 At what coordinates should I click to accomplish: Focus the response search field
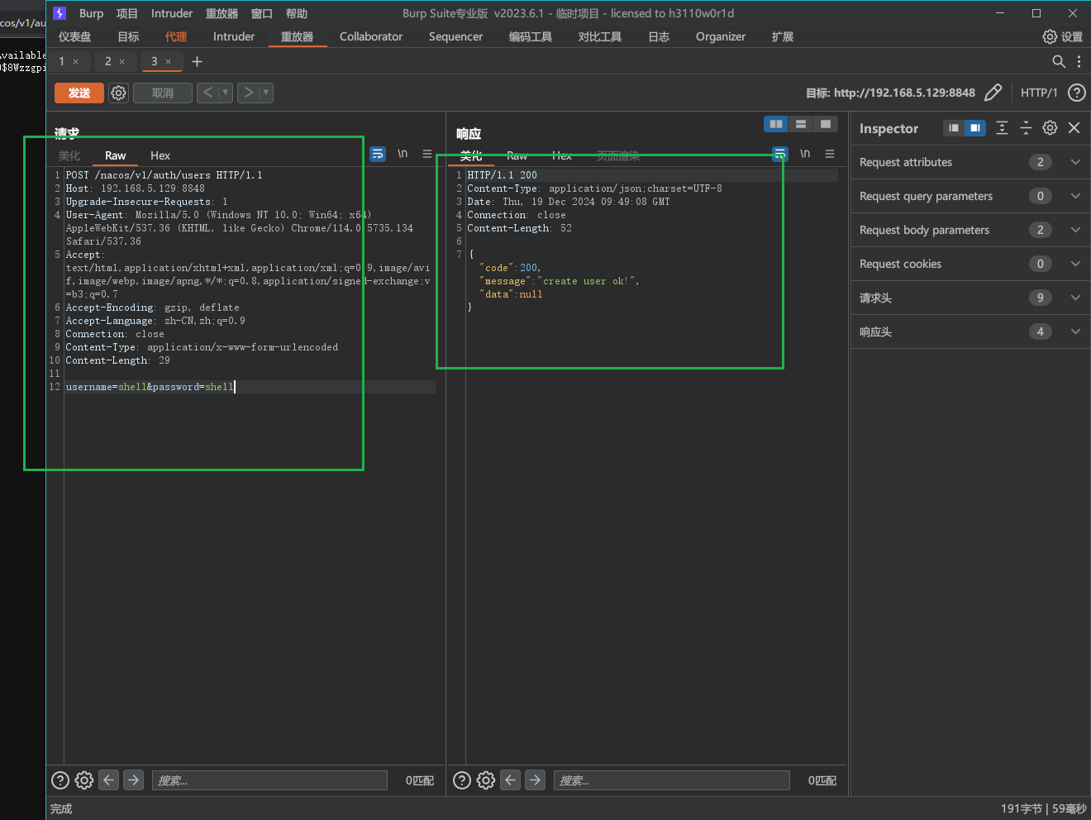pos(672,780)
